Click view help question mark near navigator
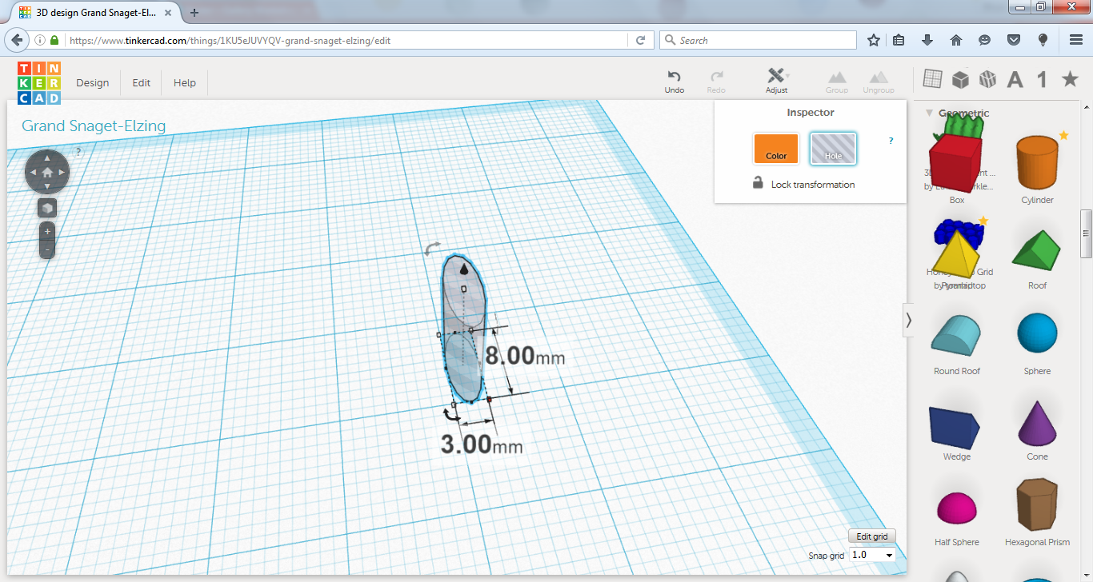This screenshot has height=582, width=1093. 78,151
